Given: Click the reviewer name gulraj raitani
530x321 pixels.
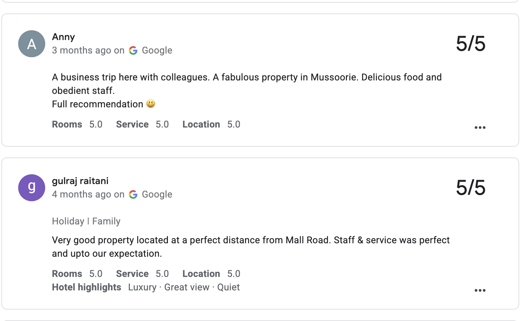Looking at the screenshot, I should (x=80, y=181).
